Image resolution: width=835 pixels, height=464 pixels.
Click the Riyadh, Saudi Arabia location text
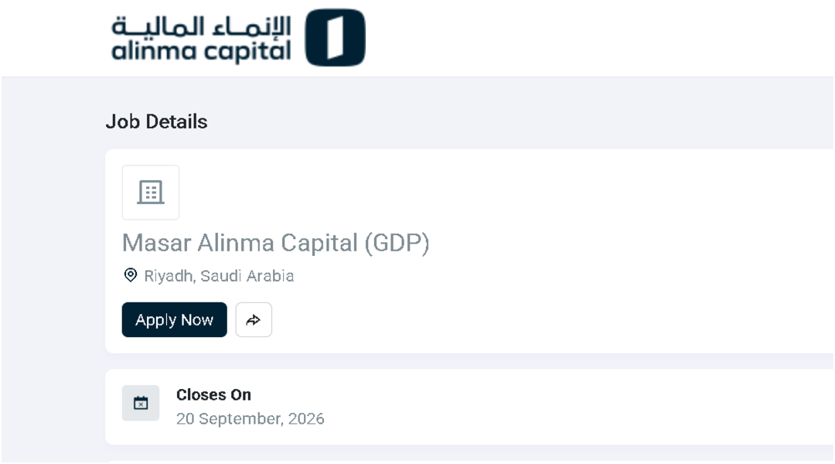click(x=219, y=276)
